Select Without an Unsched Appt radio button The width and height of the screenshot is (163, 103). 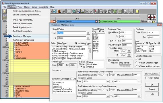137,66
